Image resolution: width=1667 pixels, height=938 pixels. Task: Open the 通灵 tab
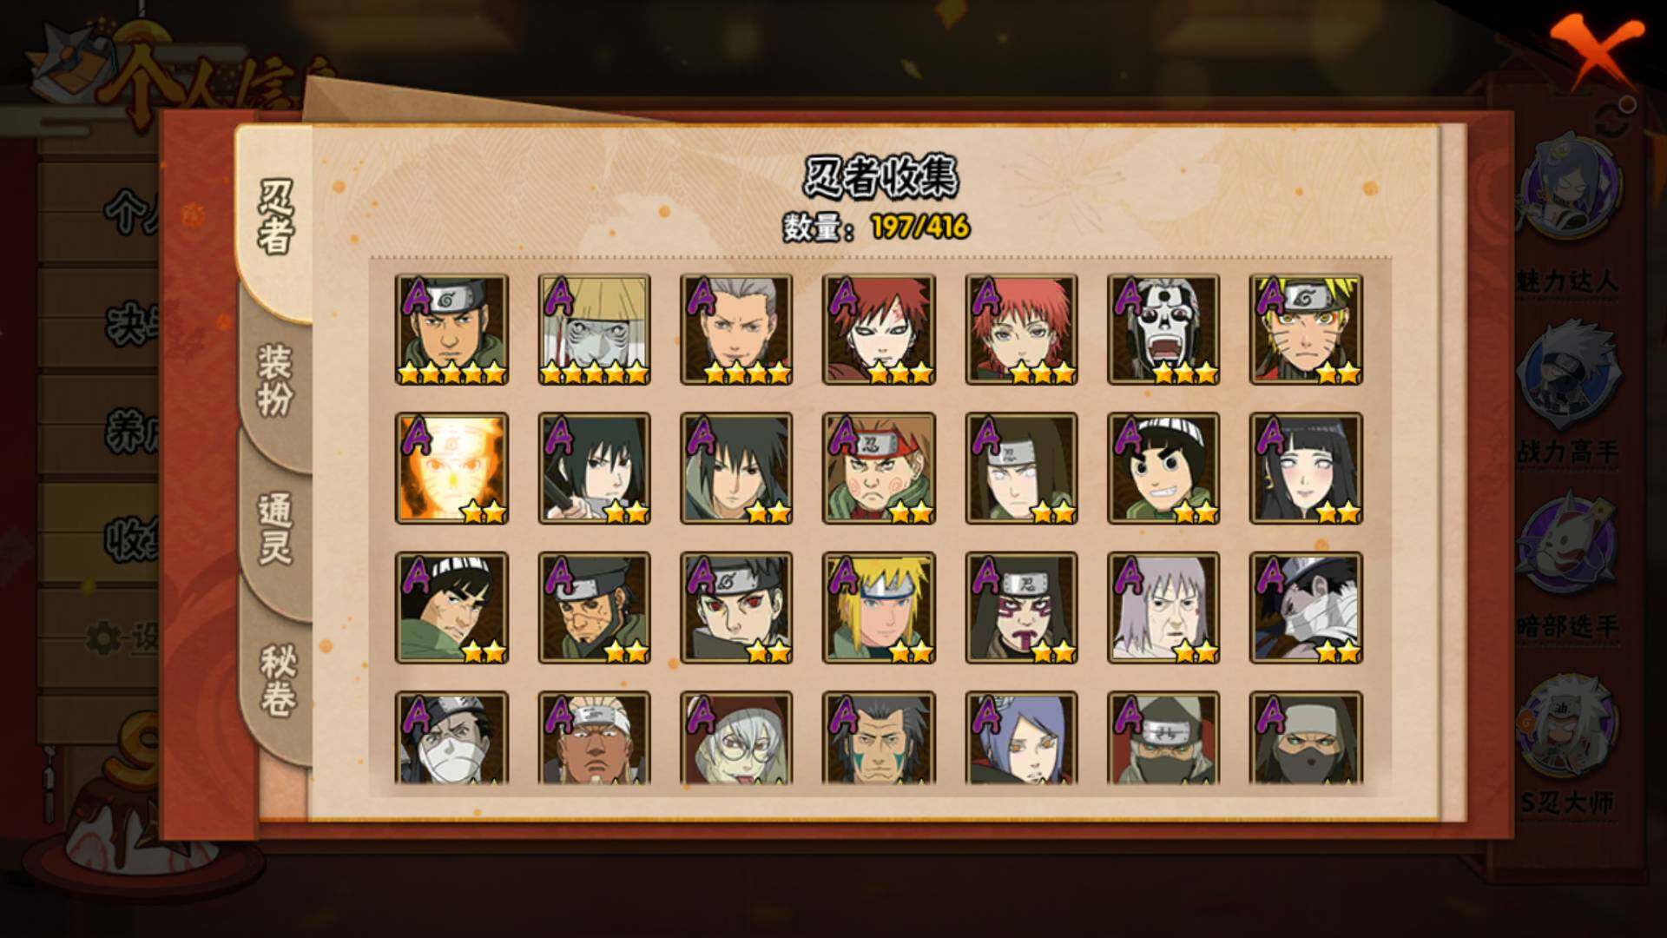276,530
